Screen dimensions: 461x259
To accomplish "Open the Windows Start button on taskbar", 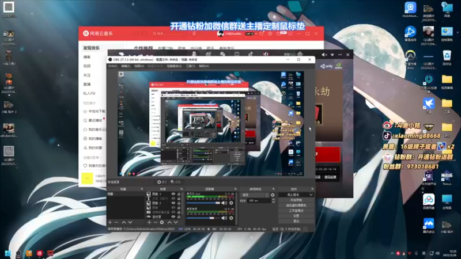I will coord(7,253).
